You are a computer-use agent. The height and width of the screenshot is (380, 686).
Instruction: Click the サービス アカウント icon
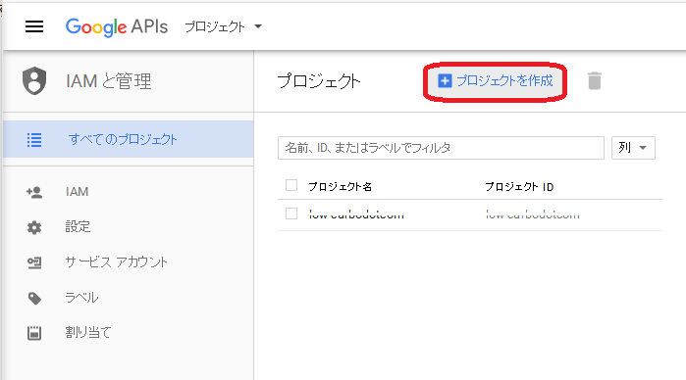34,262
